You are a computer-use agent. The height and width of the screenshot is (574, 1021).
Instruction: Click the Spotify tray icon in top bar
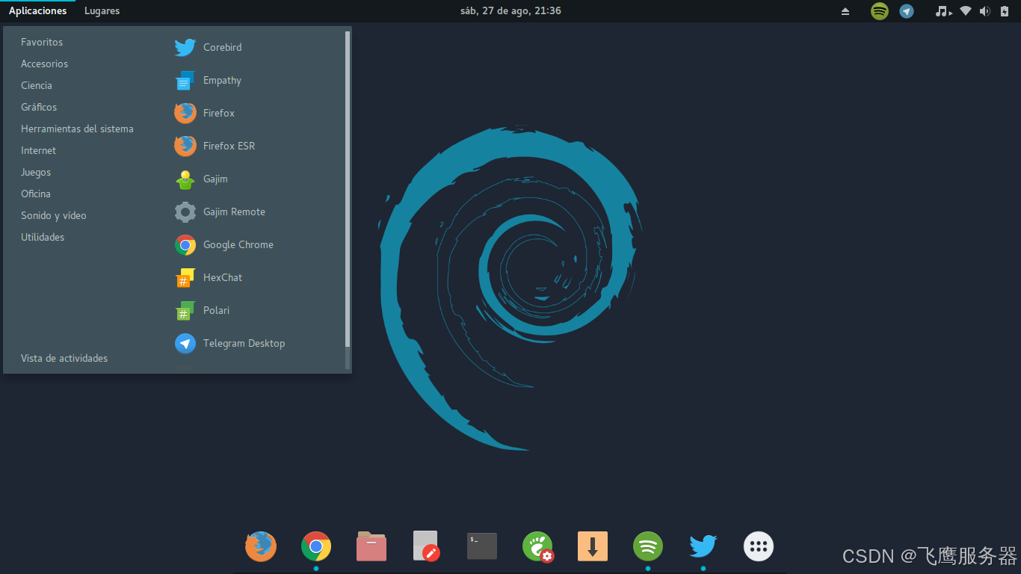pyautogui.click(x=880, y=11)
